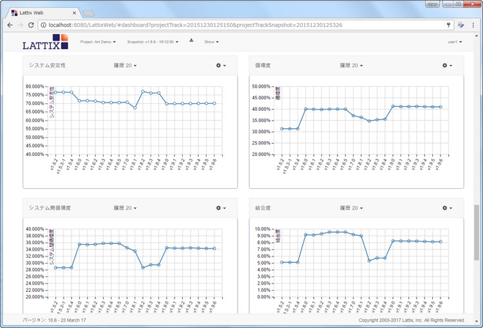Click v1.9.6 x-axis label in システム安定性 chart

(213, 163)
